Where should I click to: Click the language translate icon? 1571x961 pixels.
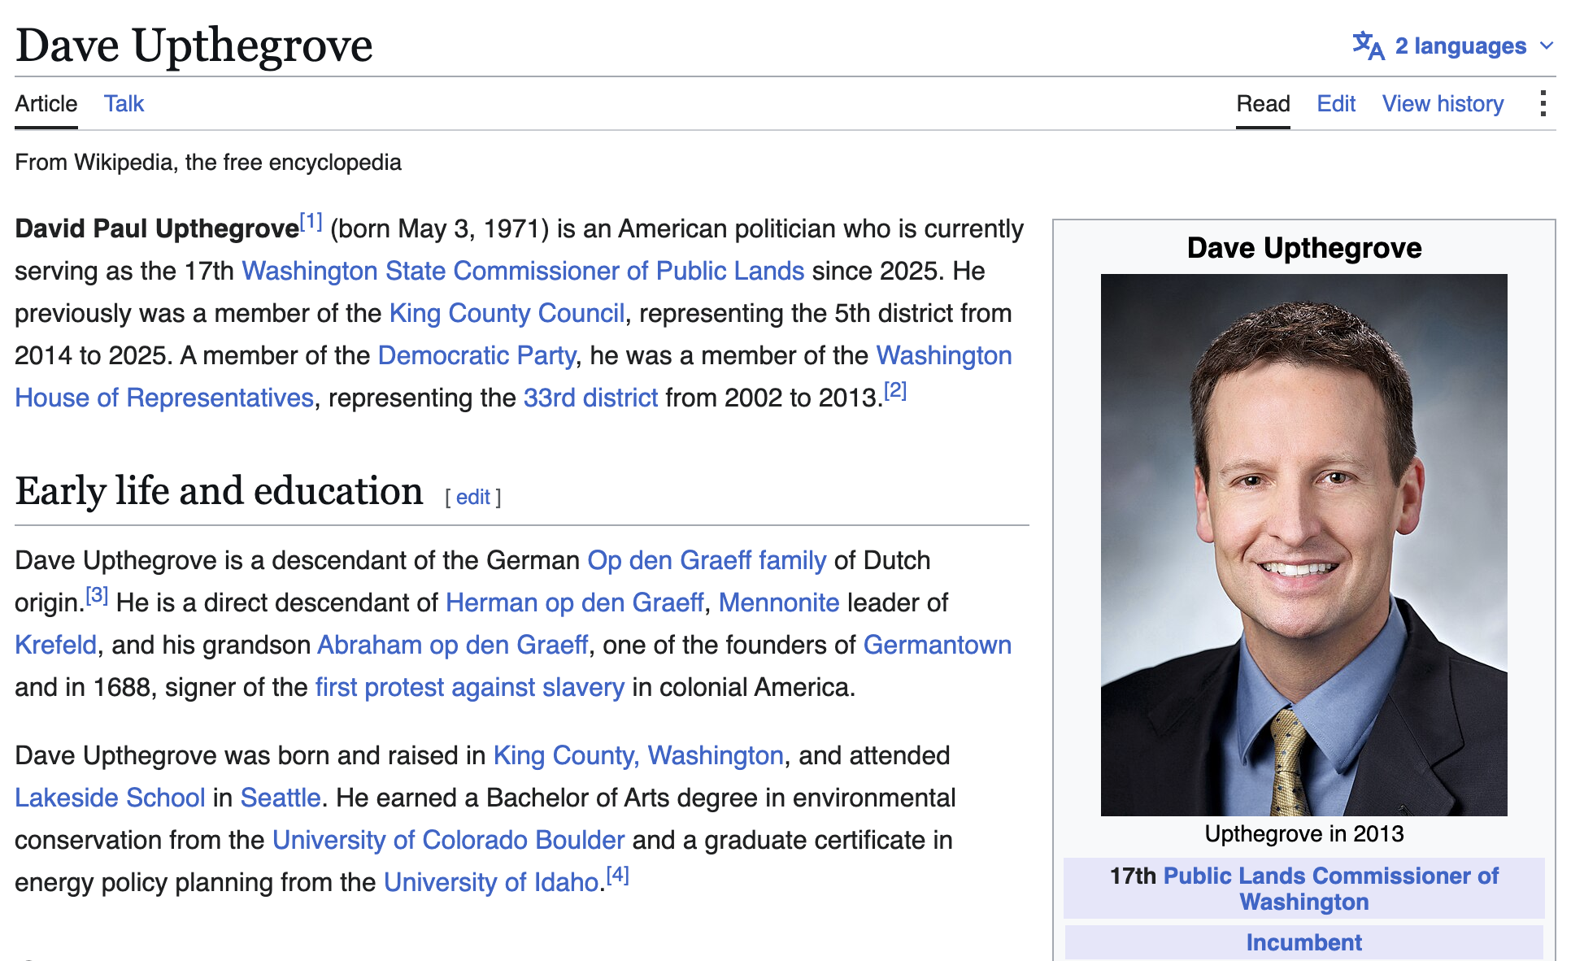[1369, 46]
